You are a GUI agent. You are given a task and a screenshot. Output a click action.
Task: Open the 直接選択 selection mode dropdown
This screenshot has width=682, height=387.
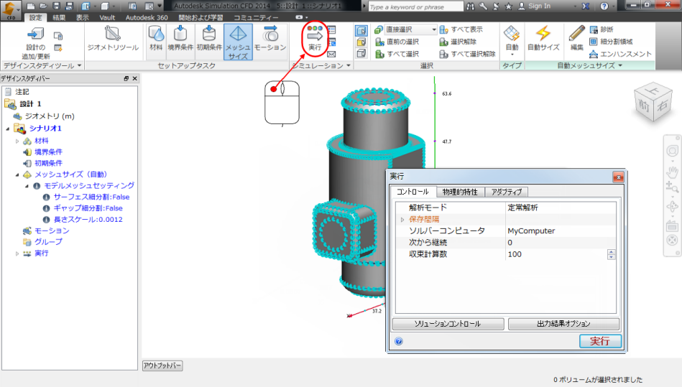433,29
